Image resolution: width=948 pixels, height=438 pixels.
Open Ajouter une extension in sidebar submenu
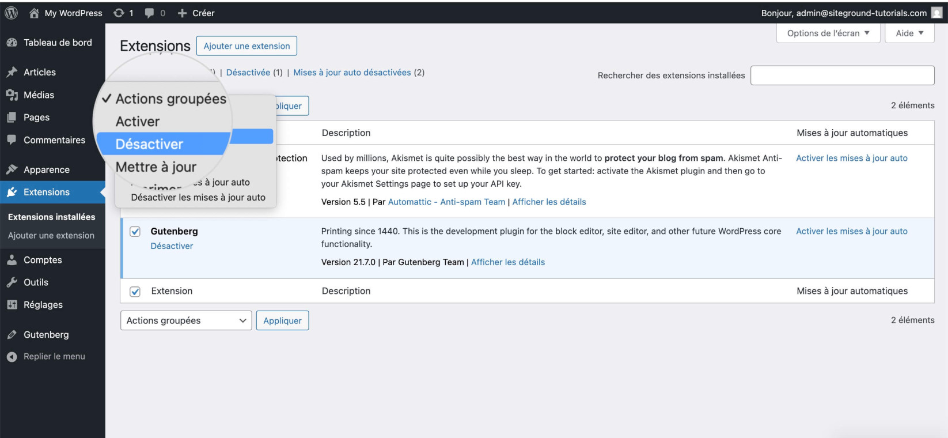click(x=51, y=235)
